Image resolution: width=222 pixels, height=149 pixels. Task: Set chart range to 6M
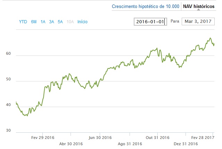[x=34, y=22]
